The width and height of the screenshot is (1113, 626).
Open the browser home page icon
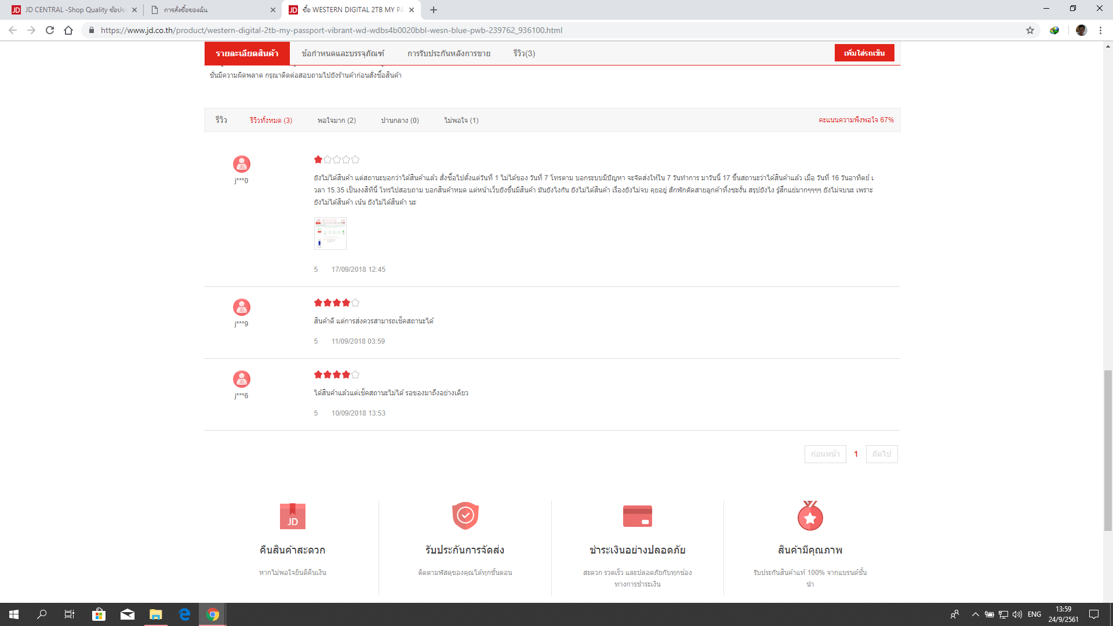pyautogui.click(x=68, y=30)
